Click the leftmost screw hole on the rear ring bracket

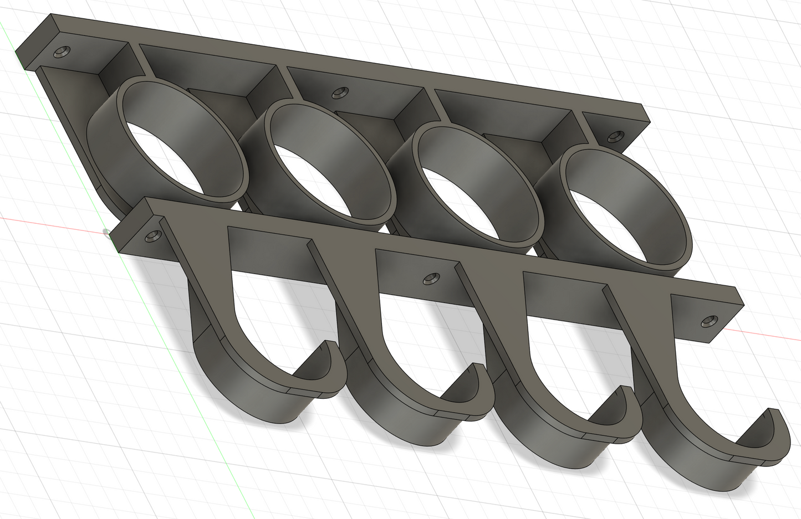click(61, 52)
